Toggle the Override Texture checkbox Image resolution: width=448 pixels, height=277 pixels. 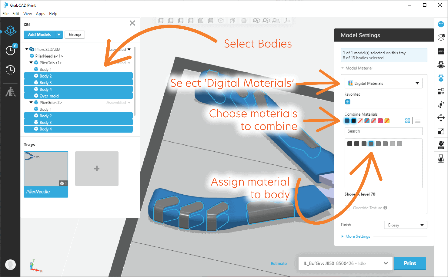(348, 208)
